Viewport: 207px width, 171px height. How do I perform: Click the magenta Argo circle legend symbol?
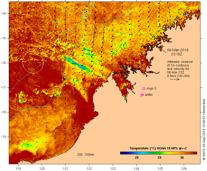tap(144, 89)
